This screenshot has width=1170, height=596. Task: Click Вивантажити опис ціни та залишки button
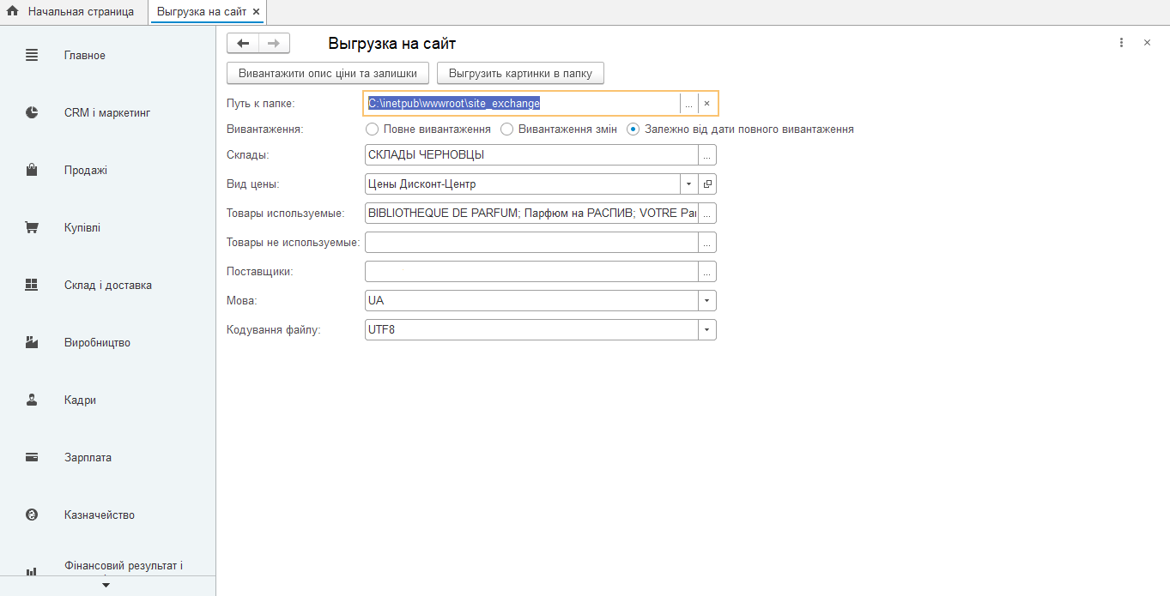pyautogui.click(x=328, y=74)
